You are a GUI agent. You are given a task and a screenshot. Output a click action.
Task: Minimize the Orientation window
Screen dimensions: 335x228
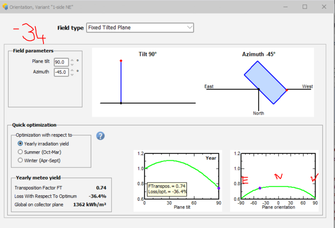(x=285, y=7)
